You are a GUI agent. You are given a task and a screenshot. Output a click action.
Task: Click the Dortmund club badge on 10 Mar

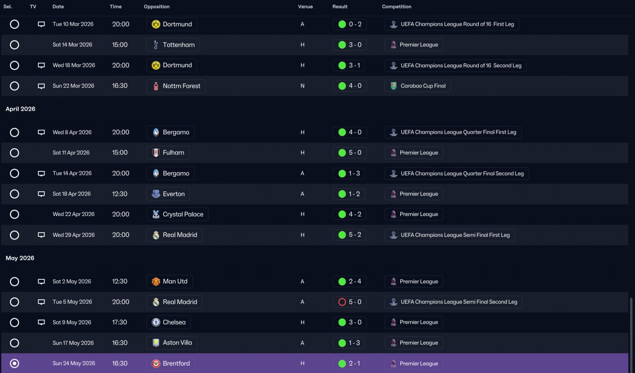click(x=156, y=24)
